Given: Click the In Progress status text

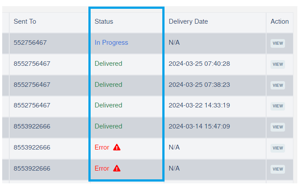Looking at the screenshot, I should 111,43.
